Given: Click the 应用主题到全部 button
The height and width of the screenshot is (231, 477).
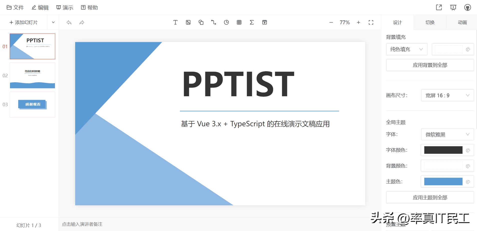Looking at the screenshot, I should (430, 197).
